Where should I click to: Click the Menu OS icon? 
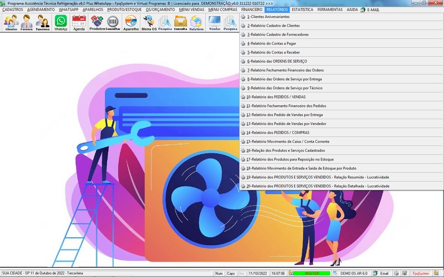click(x=149, y=23)
